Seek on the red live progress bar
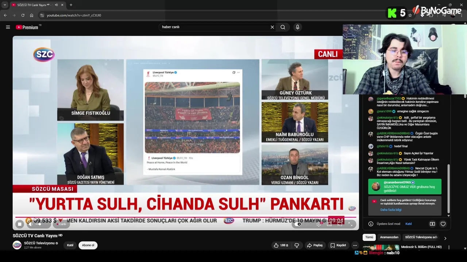The image size is (467, 262). [x=185, y=217]
